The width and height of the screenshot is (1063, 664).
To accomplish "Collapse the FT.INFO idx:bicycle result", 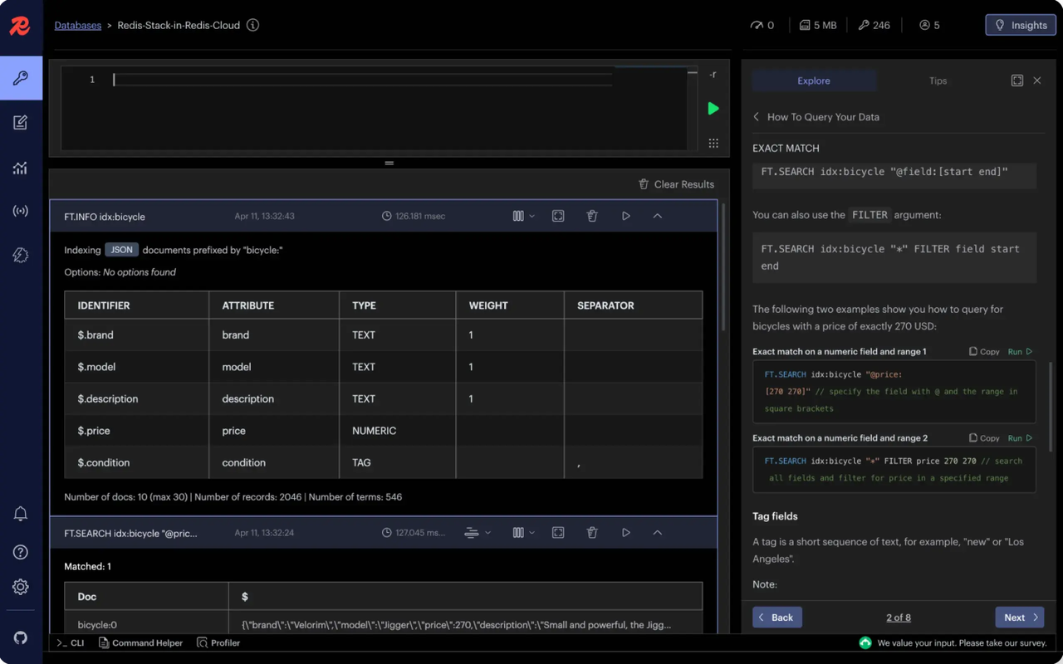I will (x=657, y=216).
